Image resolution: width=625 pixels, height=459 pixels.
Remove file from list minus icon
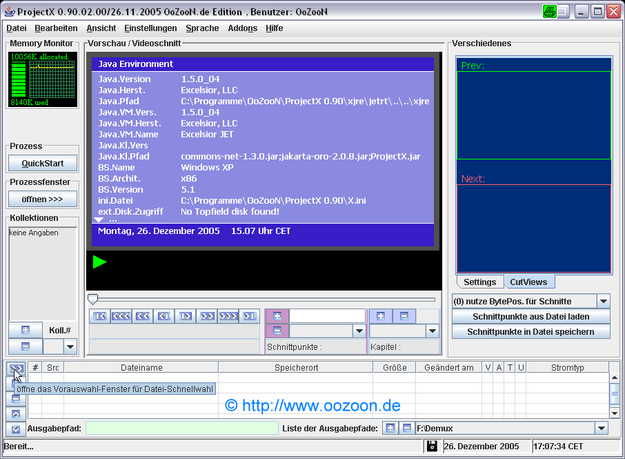pyautogui.click(x=16, y=399)
